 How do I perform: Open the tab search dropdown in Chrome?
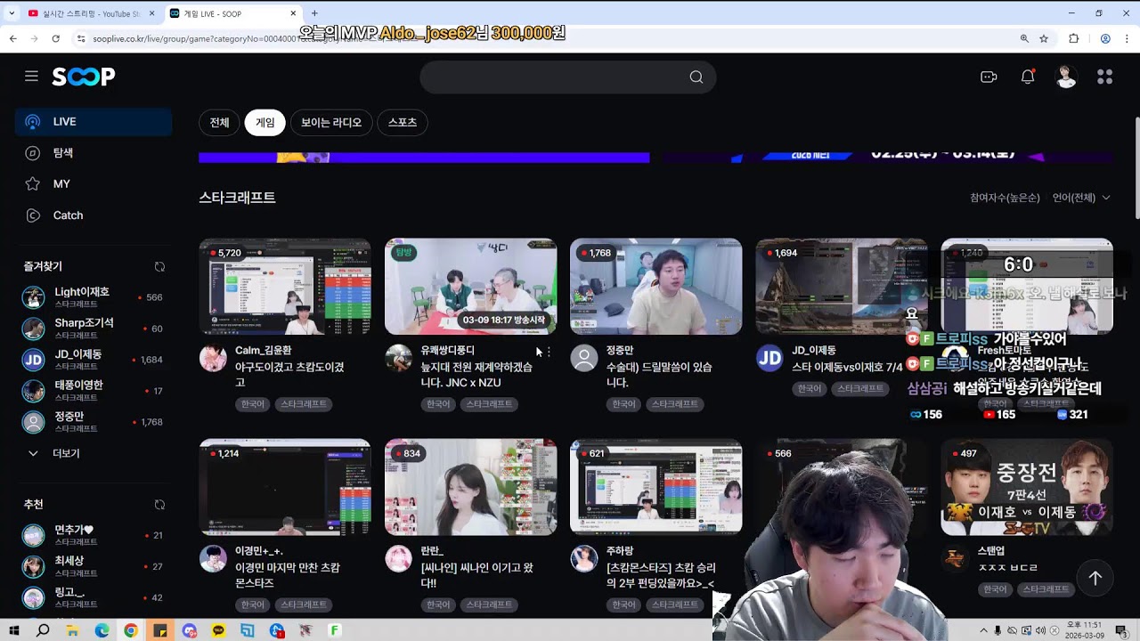12,13
